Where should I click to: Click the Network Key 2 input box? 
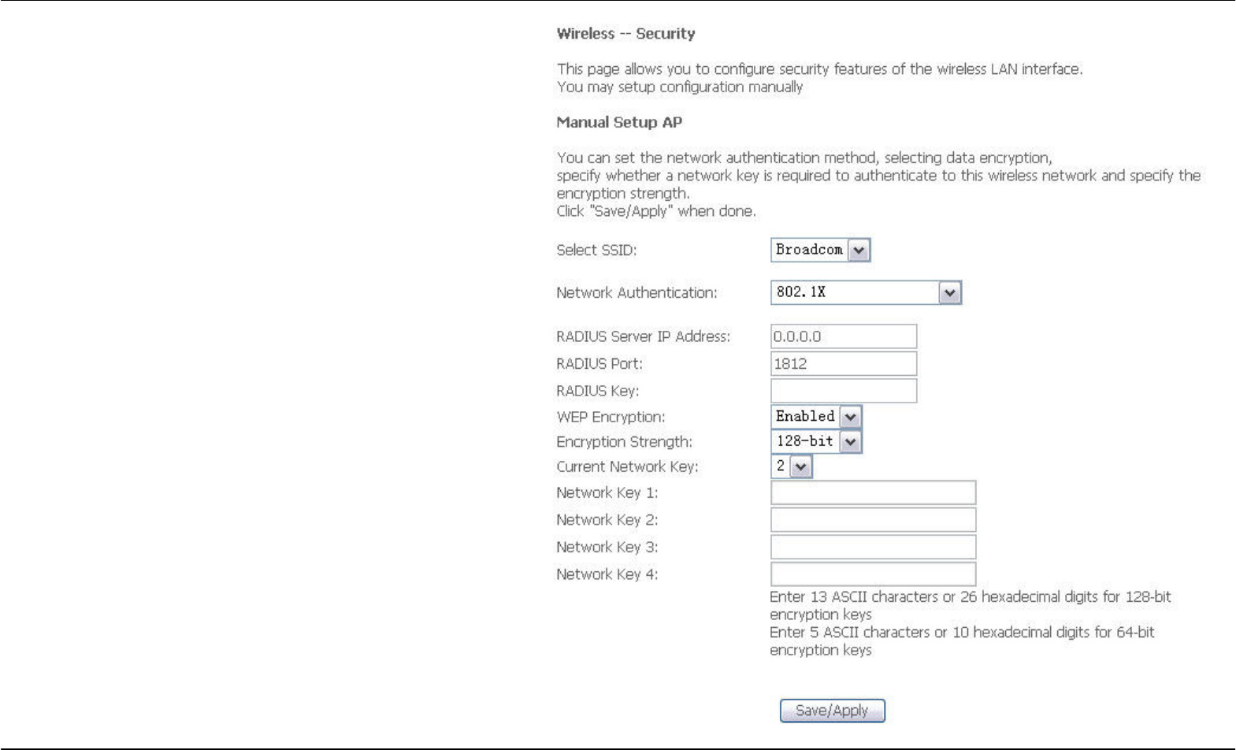873,520
